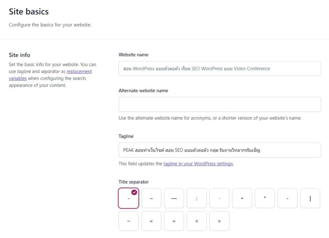Select the less-than sign separator

197,221
